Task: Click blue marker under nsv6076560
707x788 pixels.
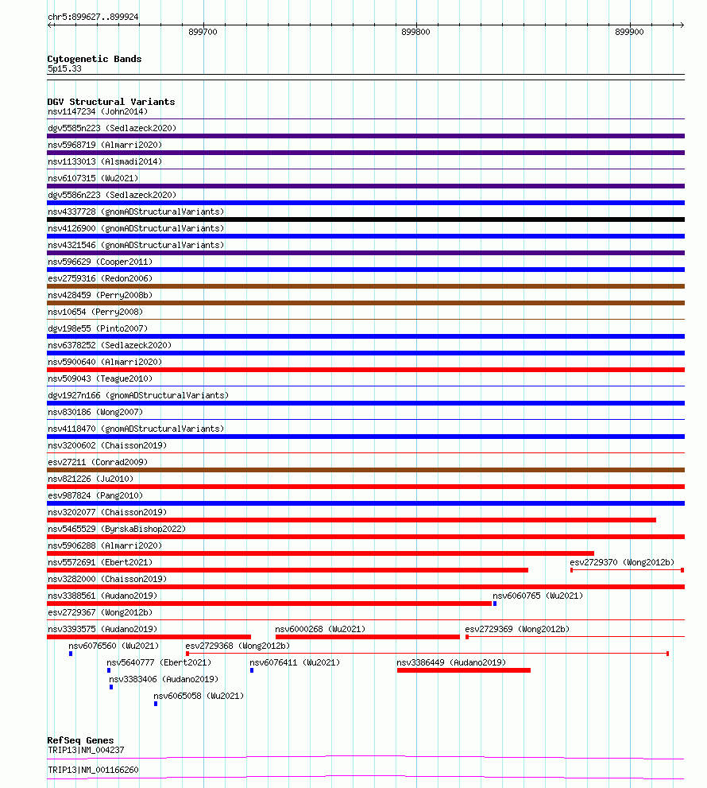Action: click(x=71, y=654)
